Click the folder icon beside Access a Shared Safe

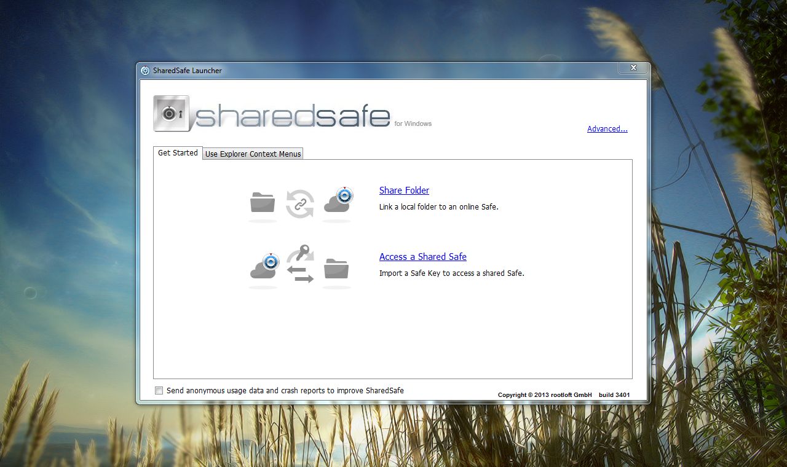point(336,269)
